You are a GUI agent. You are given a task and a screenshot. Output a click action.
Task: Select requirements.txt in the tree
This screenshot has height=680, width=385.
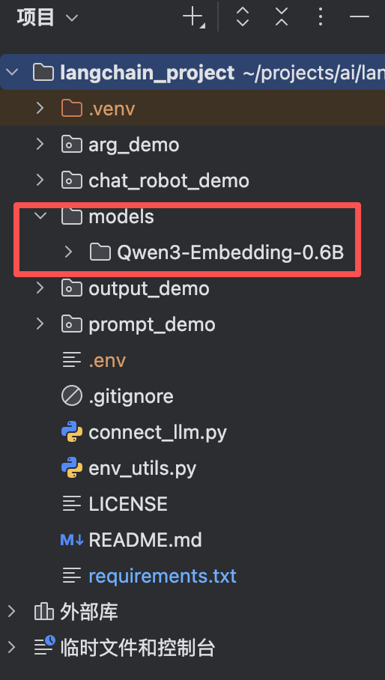tap(163, 576)
